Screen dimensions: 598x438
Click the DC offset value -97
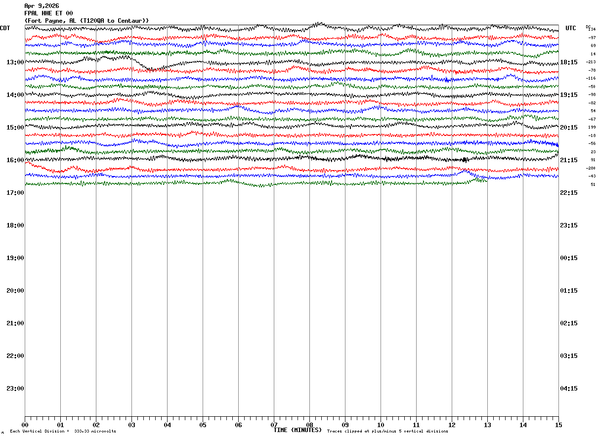[x=592, y=38]
